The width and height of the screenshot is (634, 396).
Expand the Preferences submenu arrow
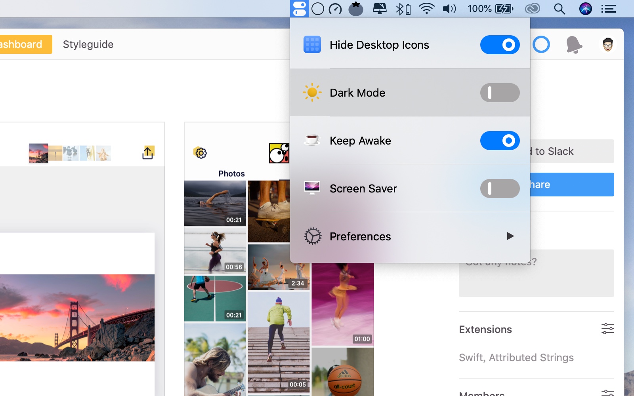tap(510, 236)
